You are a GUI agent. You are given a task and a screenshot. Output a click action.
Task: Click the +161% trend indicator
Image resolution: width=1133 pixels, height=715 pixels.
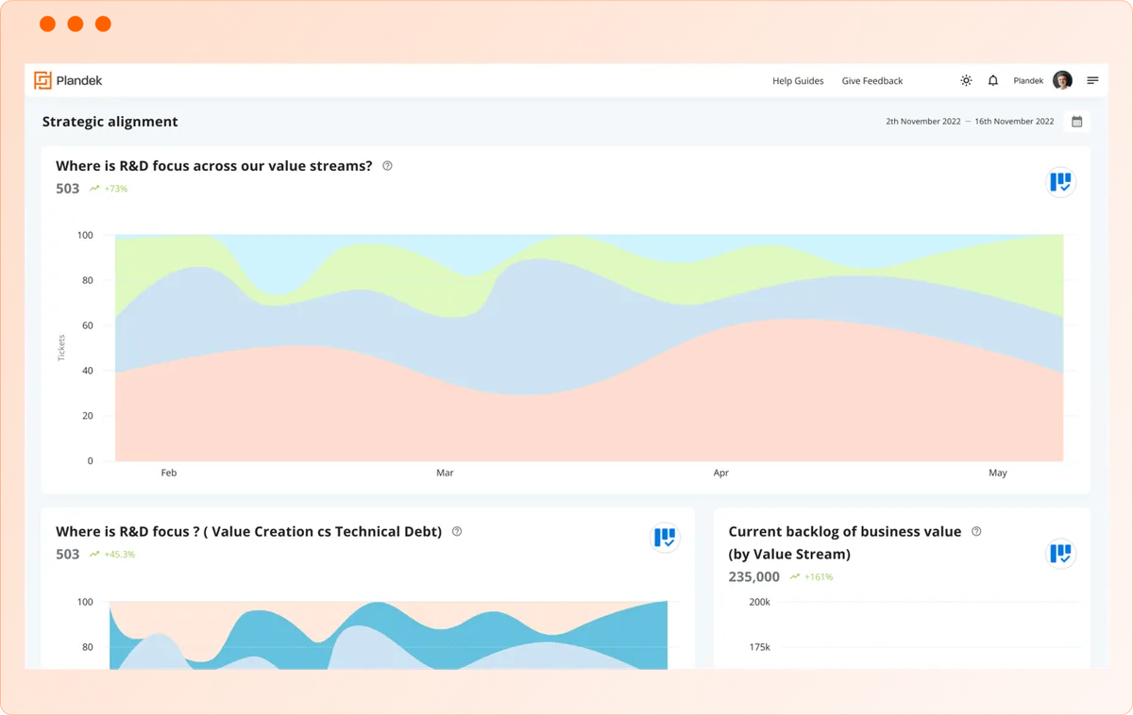coord(812,577)
